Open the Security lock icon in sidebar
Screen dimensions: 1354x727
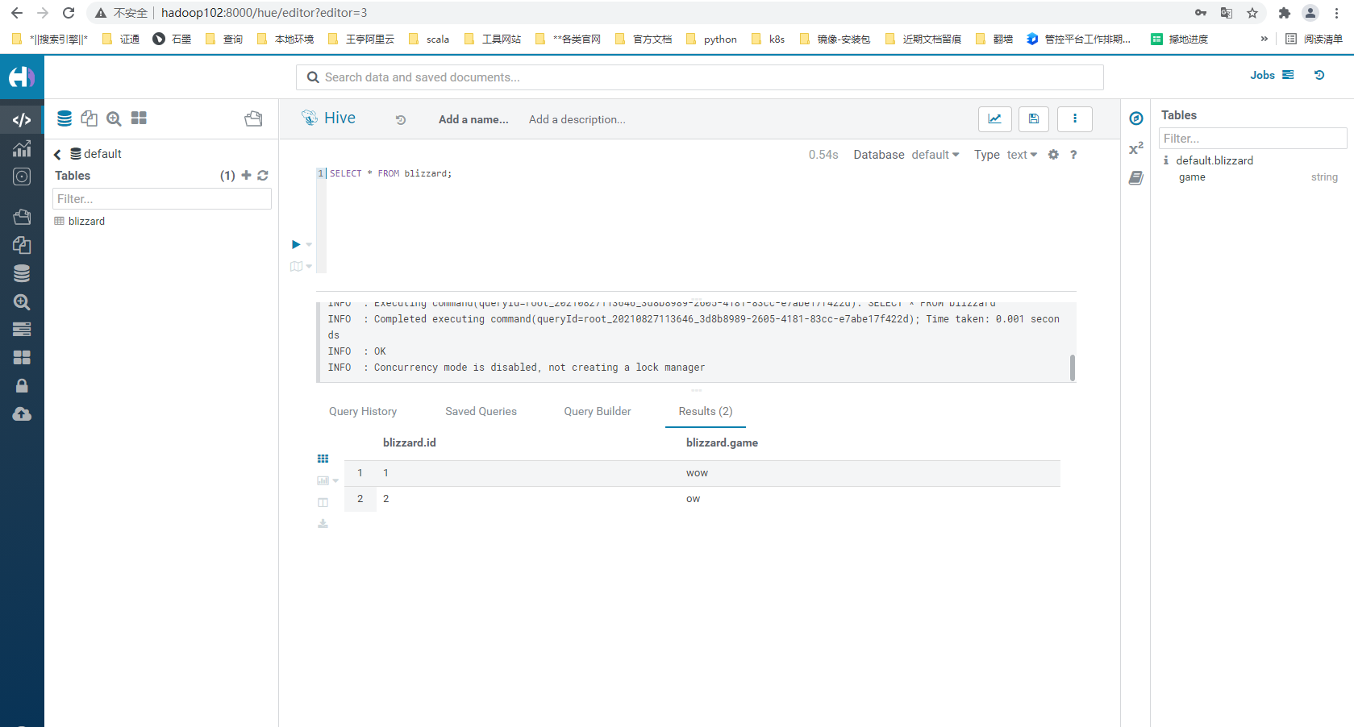22,386
